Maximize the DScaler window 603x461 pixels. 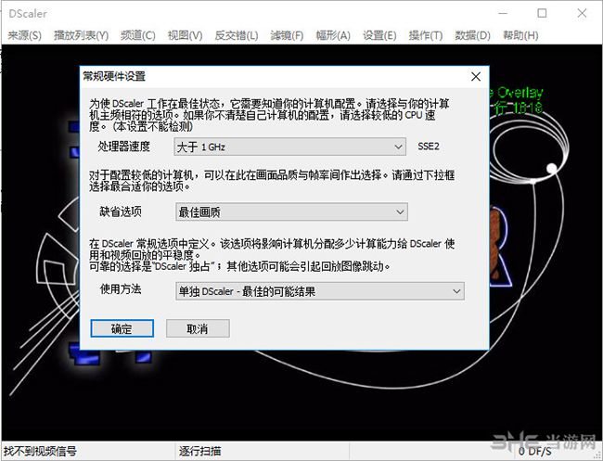(542, 14)
